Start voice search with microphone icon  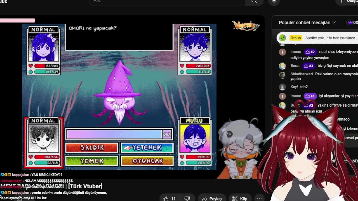click(274, 1)
